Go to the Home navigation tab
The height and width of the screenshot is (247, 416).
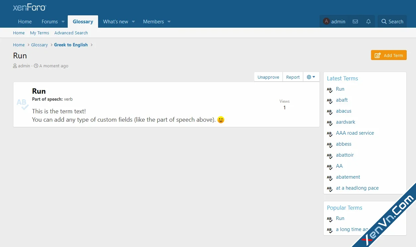point(25,22)
